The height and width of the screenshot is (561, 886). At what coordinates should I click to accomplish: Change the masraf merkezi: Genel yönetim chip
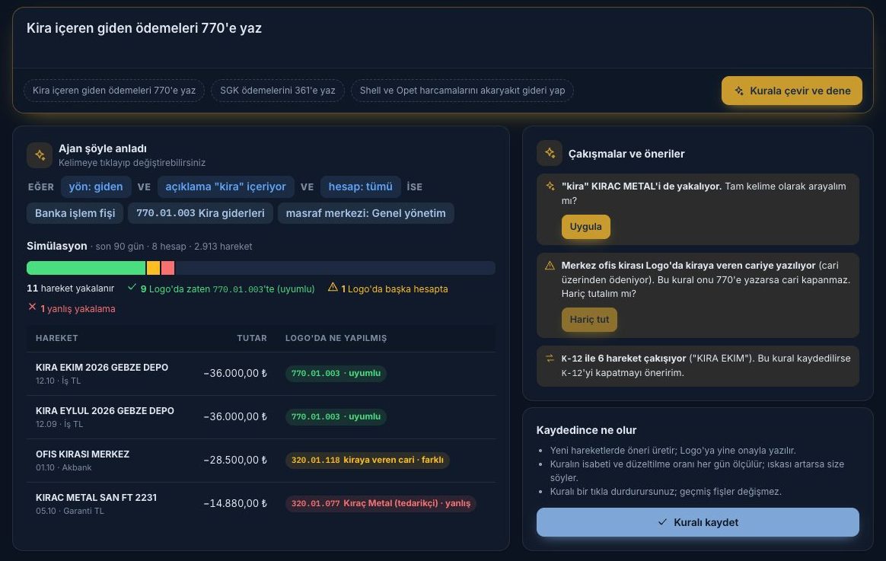click(365, 213)
